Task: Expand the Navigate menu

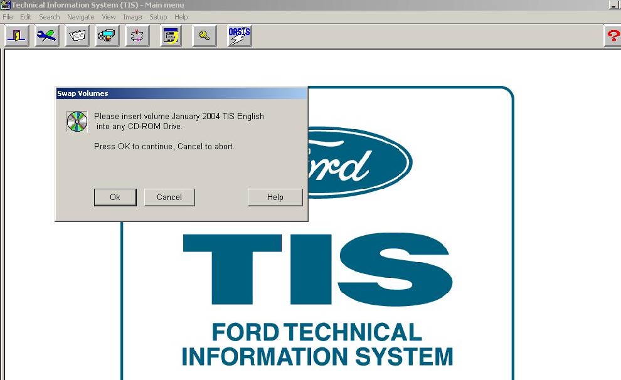Action: click(81, 17)
